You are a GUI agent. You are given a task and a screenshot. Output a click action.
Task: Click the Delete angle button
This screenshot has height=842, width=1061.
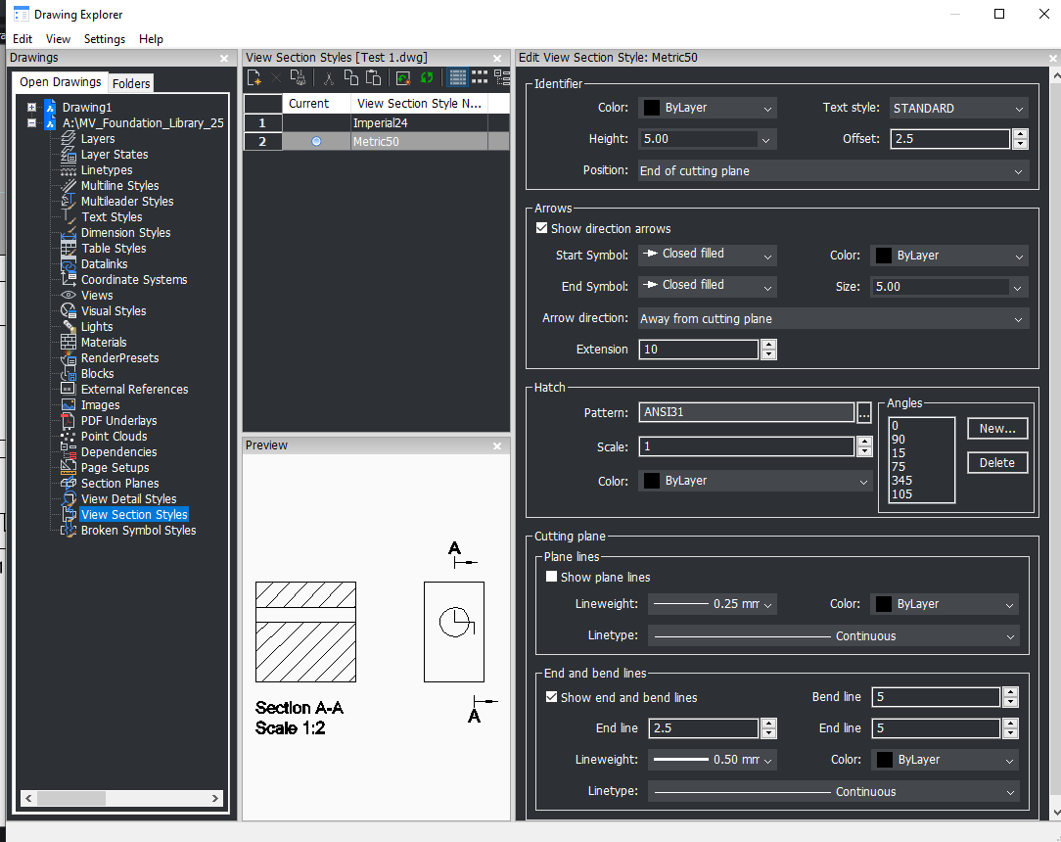[x=997, y=462]
